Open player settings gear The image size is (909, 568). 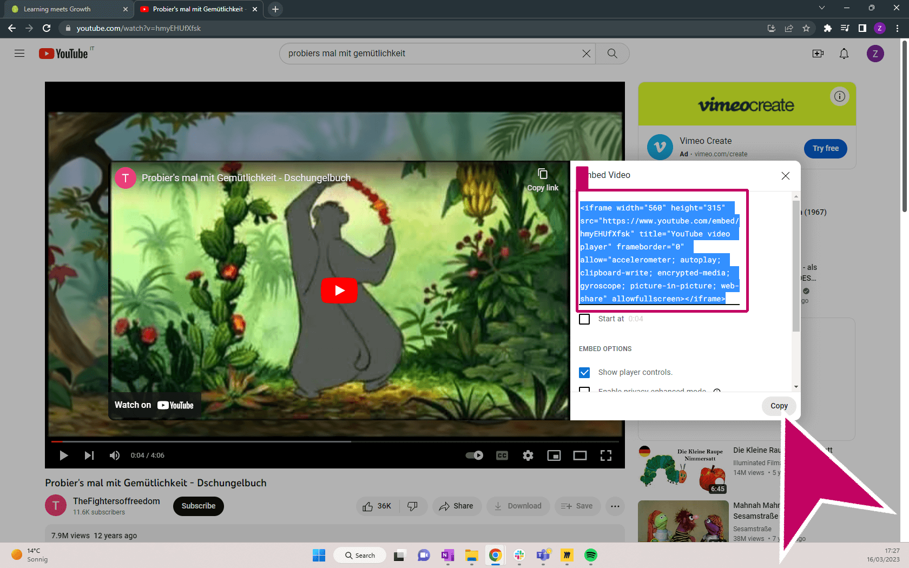(528, 455)
